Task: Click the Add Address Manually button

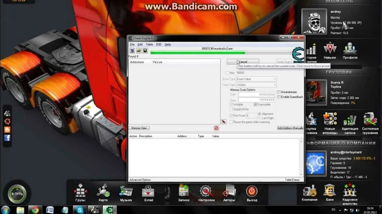Action: click(x=290, y=128)
